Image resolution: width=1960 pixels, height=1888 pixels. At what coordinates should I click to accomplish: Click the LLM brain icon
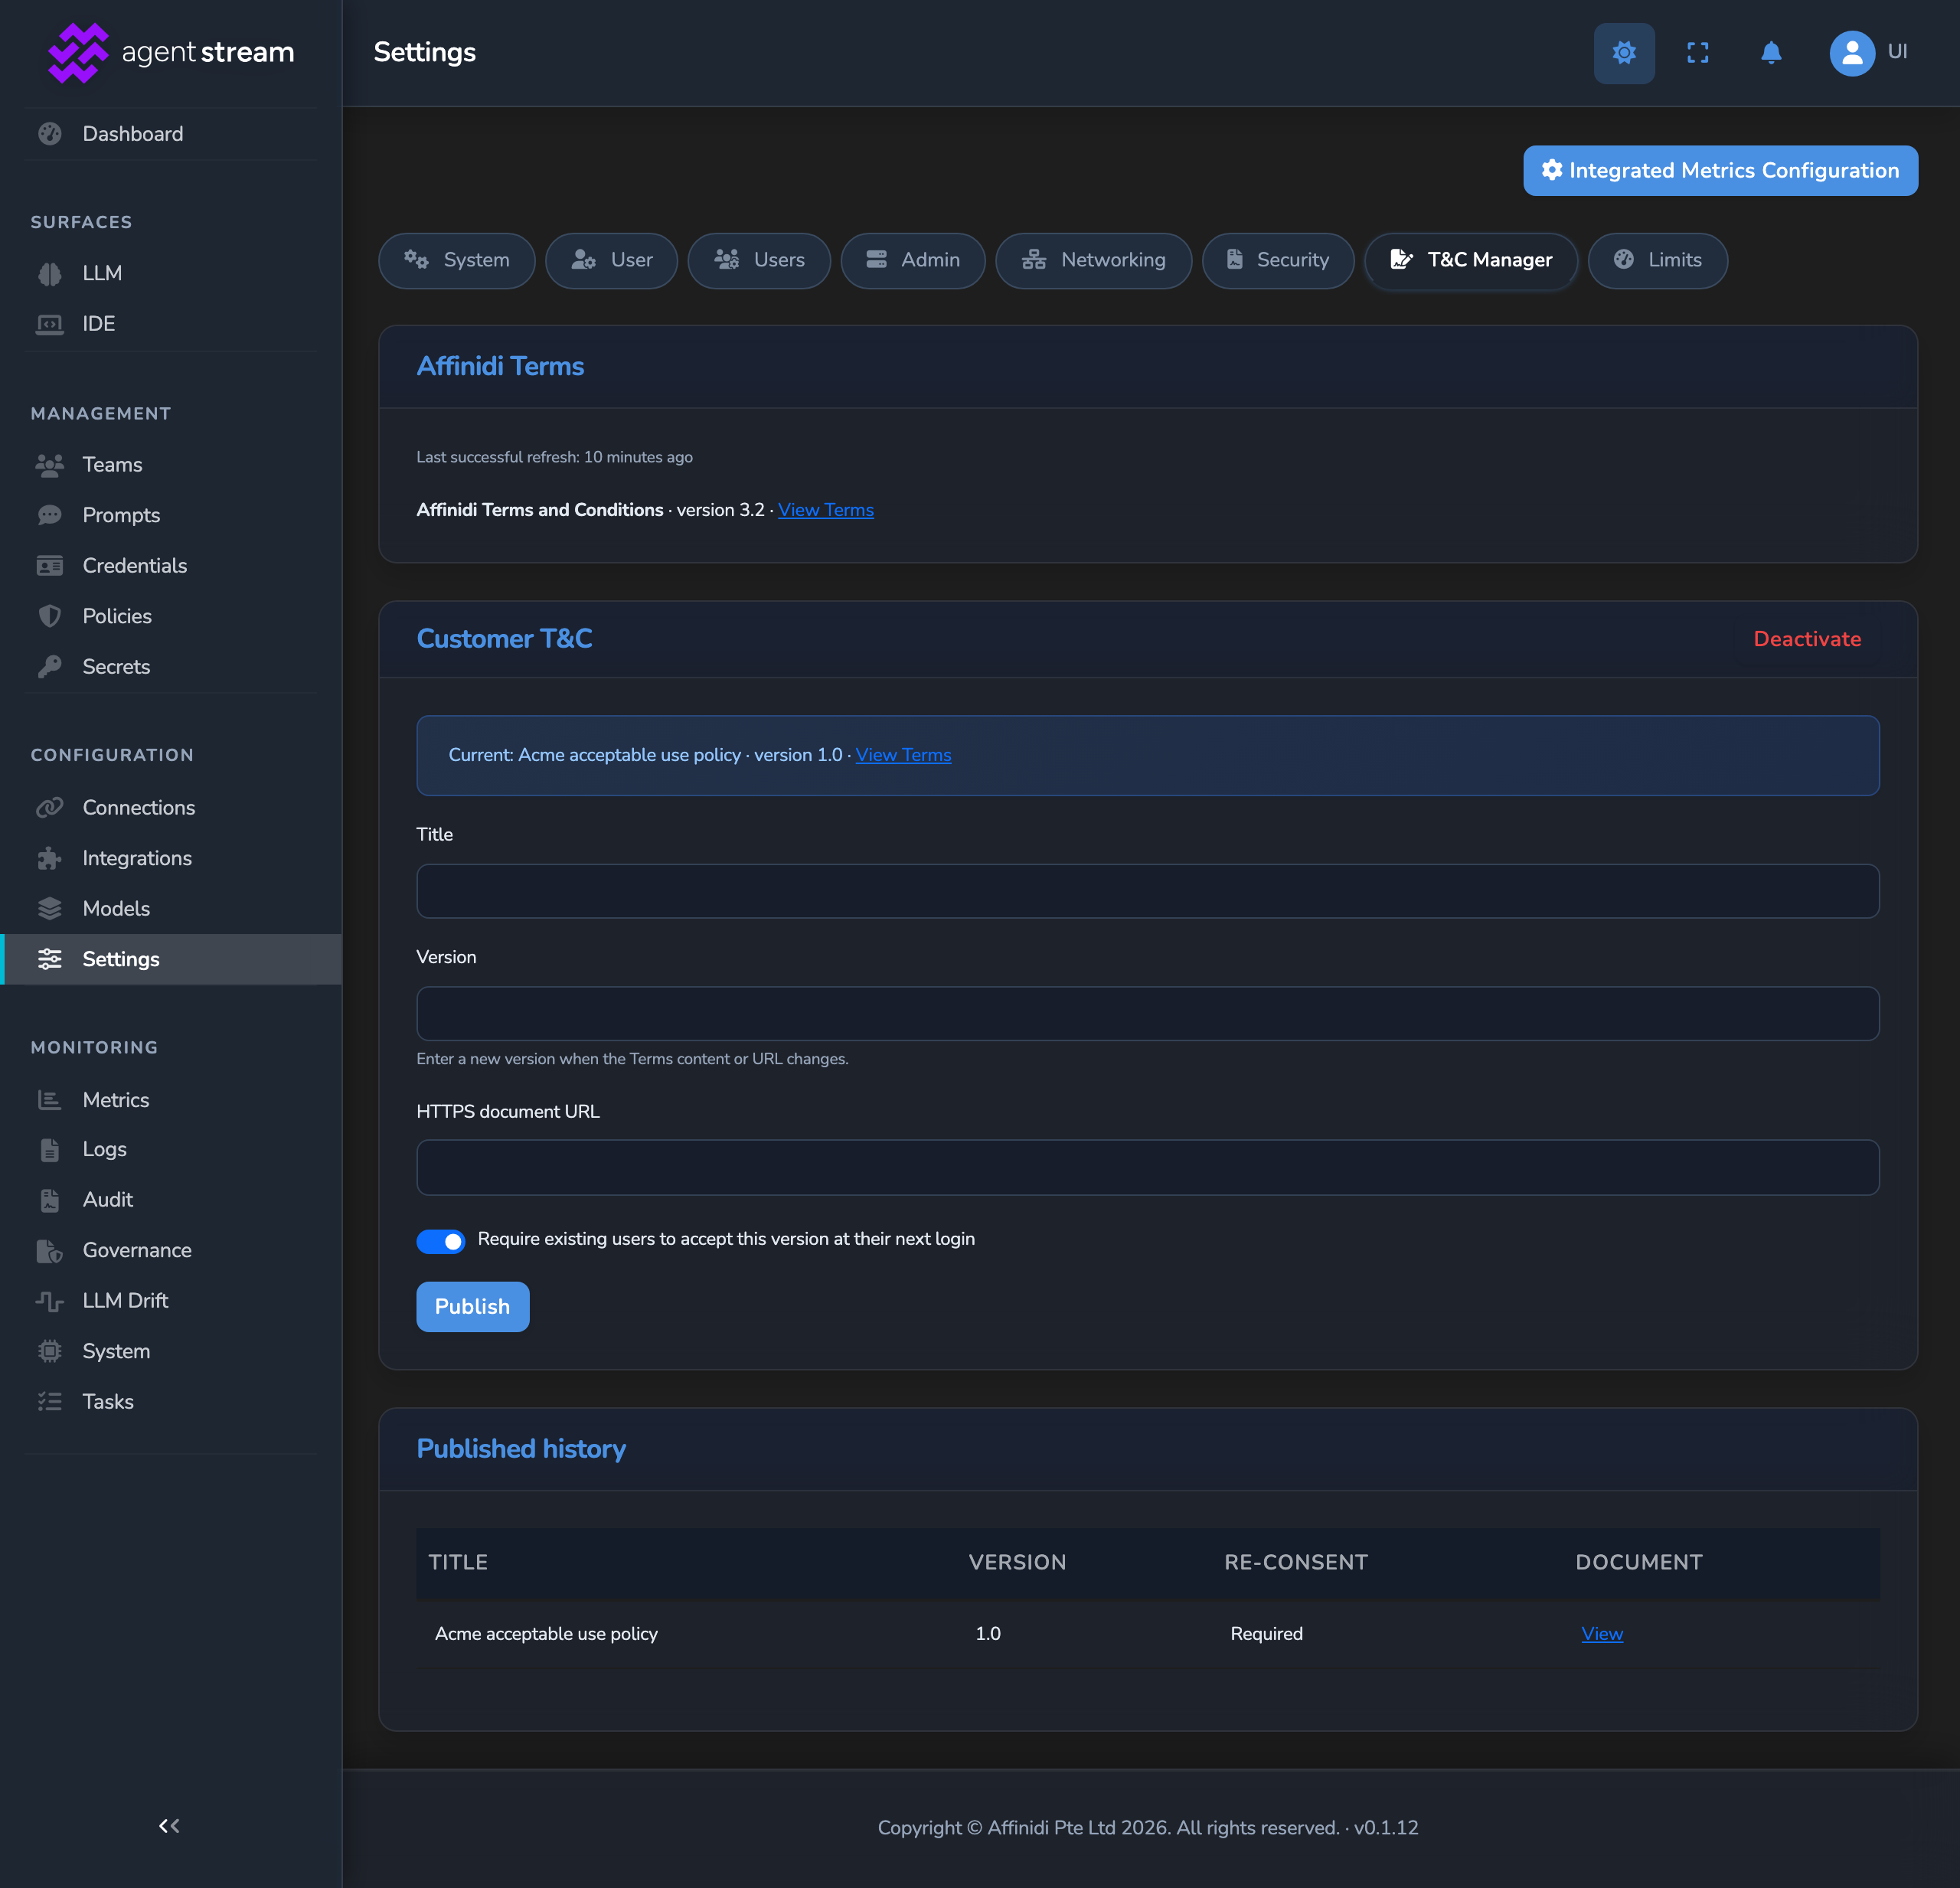pos(50,273)
